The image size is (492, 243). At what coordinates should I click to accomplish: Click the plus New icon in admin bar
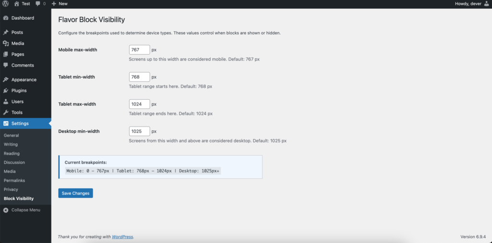54,4
